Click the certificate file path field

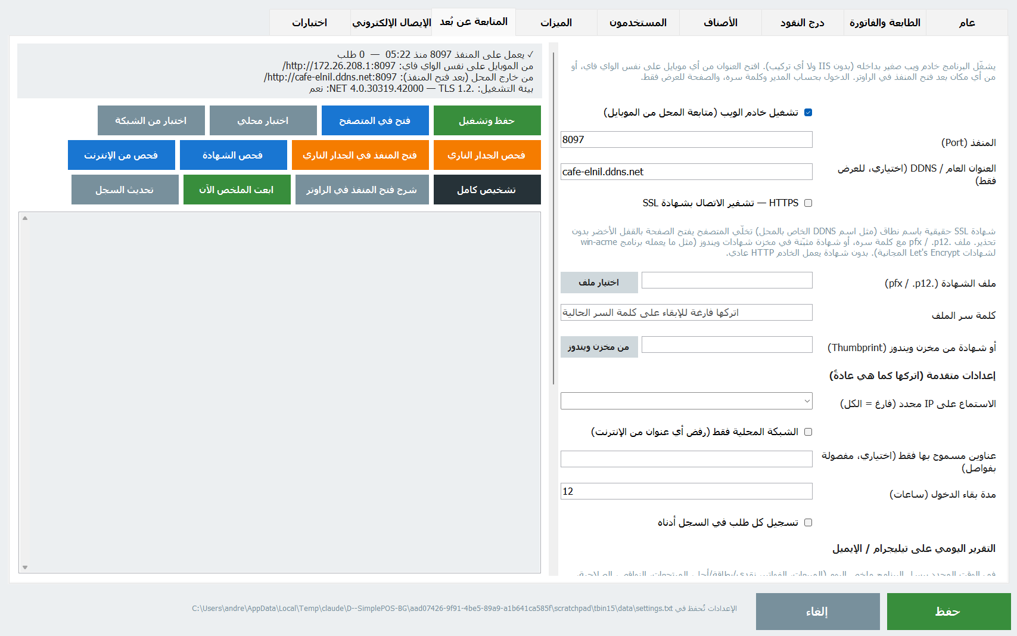pyautogui.click(x=727, y=280)
